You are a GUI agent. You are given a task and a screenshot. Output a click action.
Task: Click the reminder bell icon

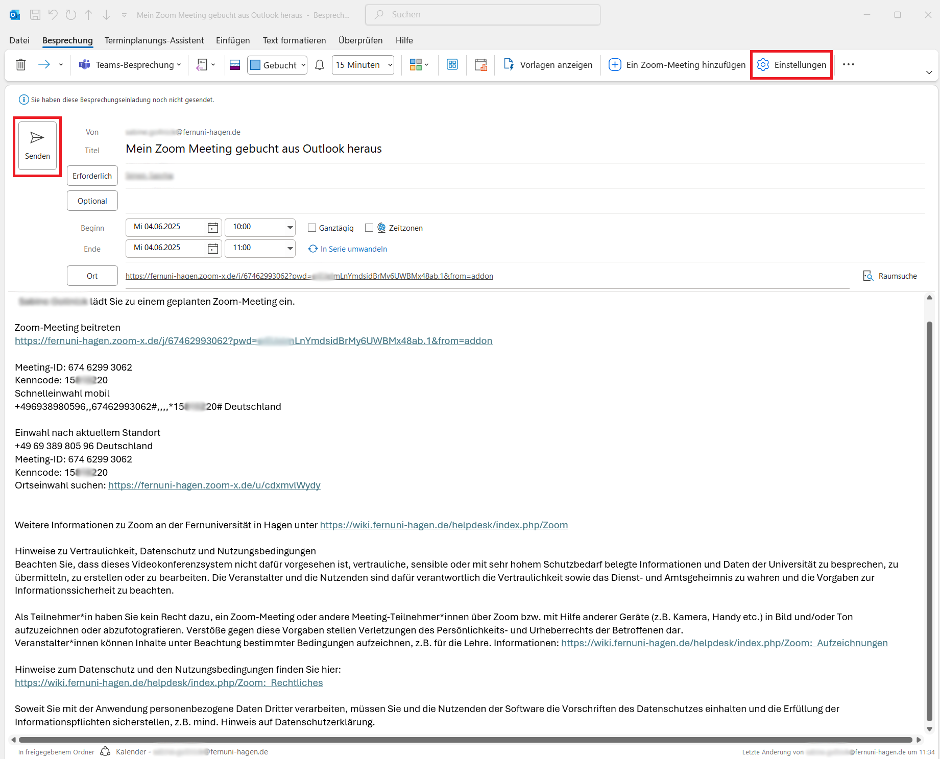point(320,65)
